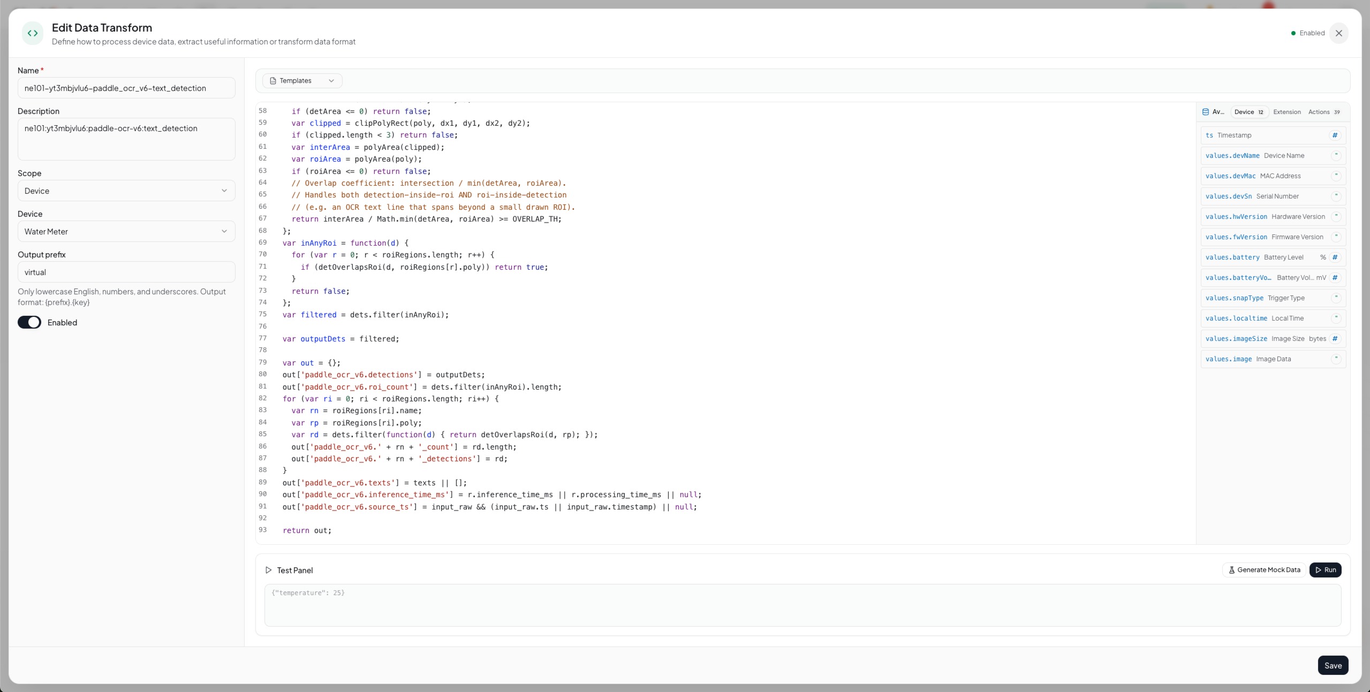Click the Overlap coefficient comment on line 64

(x=429, y=183)
